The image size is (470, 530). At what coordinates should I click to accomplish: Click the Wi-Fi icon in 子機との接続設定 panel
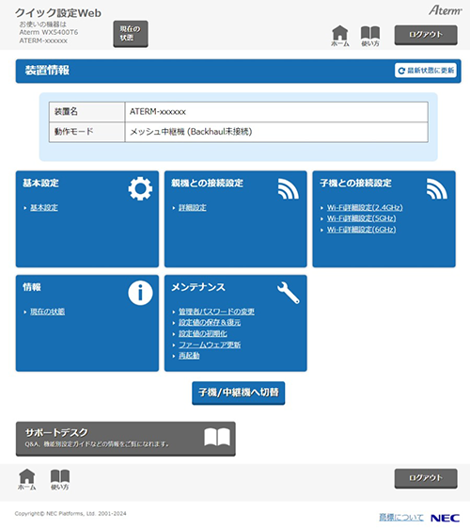pyautogui.click(x=436, y=188)
